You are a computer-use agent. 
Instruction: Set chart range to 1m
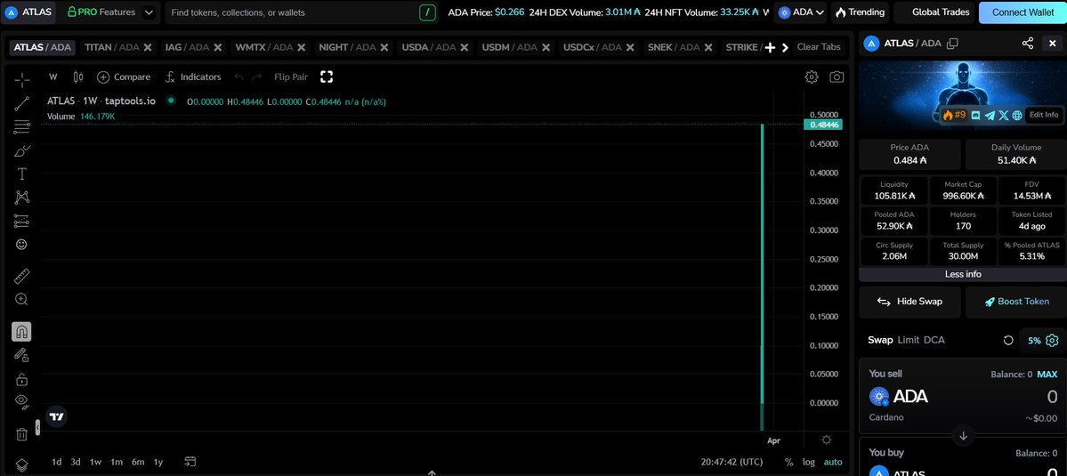click(117, 462)
